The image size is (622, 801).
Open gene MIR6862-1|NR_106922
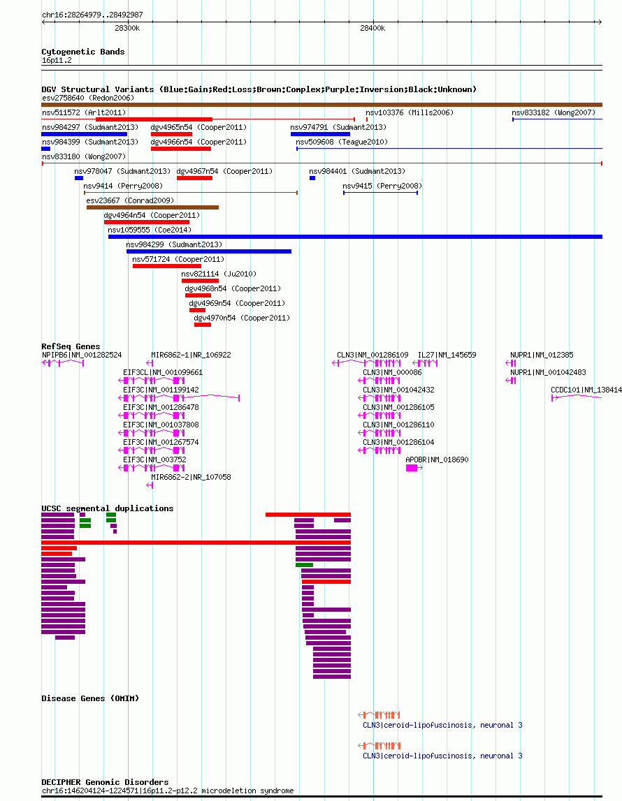(x=191, y=355)
